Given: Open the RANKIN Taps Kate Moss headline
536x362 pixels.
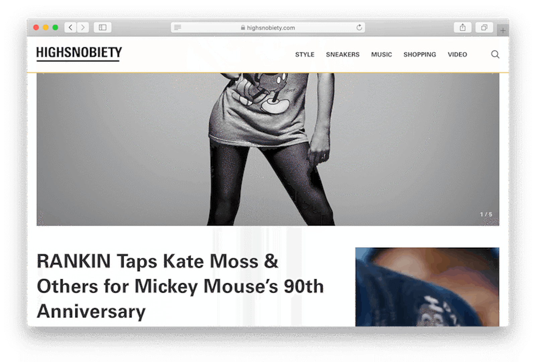Looking at the screenshot, I should [180, 286].
